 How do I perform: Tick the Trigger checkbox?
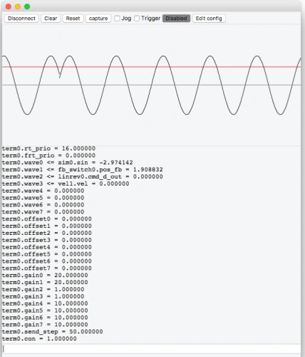click(x=137, y=19)
